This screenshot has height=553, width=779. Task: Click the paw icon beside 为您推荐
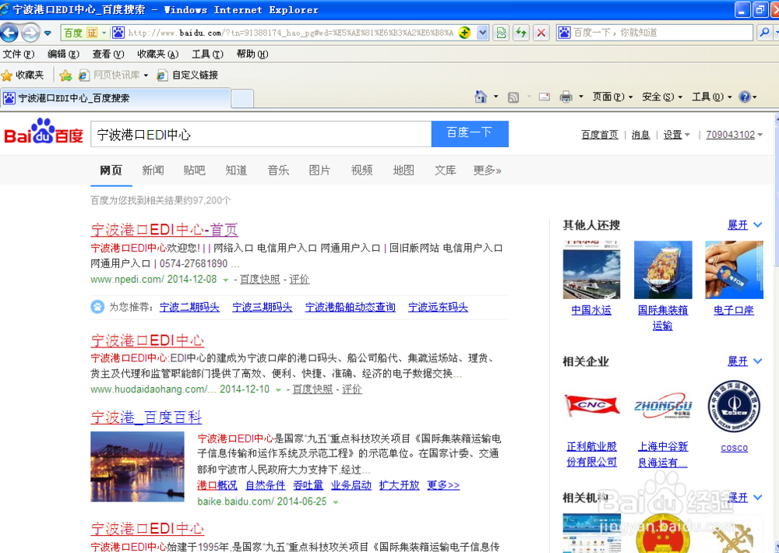pyautogui.click(x=97, y=307)
